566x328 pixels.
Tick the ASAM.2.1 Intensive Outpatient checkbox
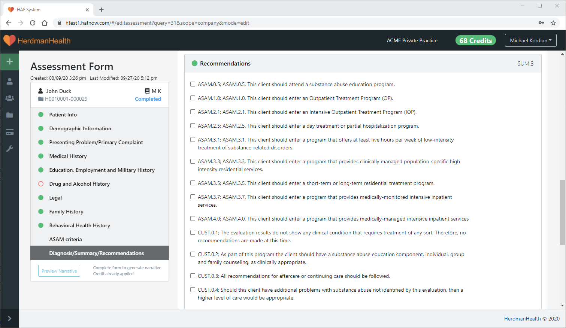pyautogui.click(x=193, y=112)
